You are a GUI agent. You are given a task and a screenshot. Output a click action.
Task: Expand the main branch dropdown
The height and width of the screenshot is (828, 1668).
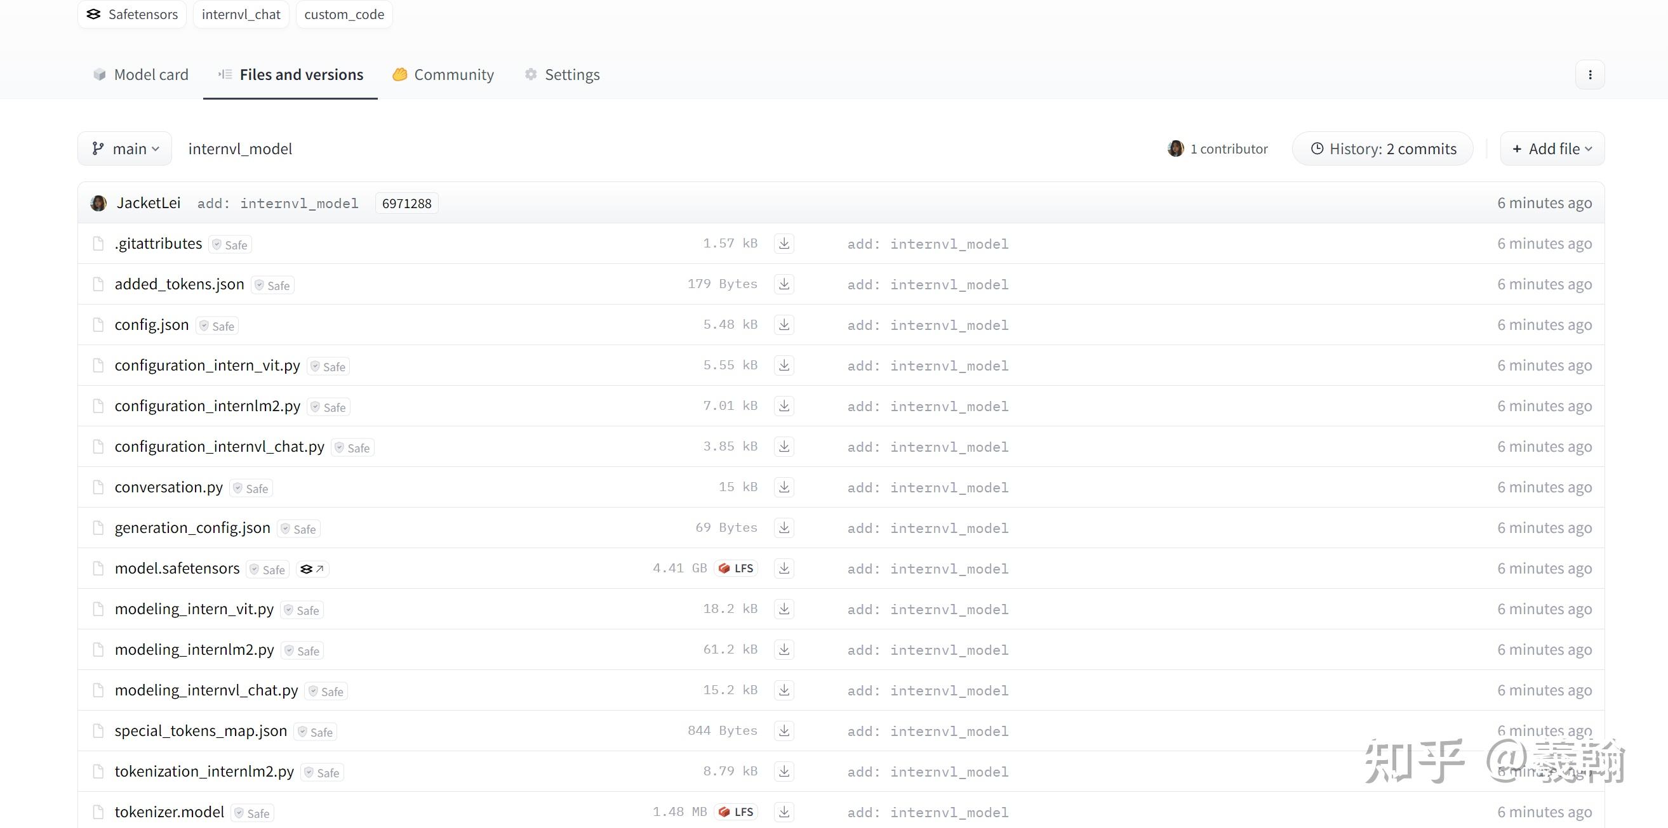click(x=125, y=148)
